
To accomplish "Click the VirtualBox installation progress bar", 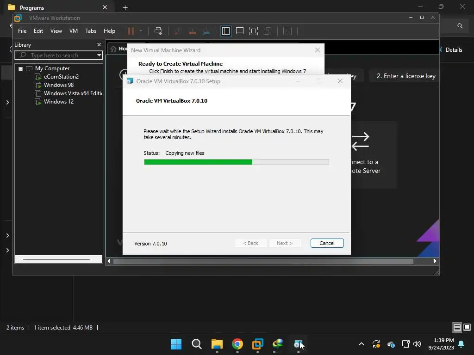I will (x=237, y=162).
